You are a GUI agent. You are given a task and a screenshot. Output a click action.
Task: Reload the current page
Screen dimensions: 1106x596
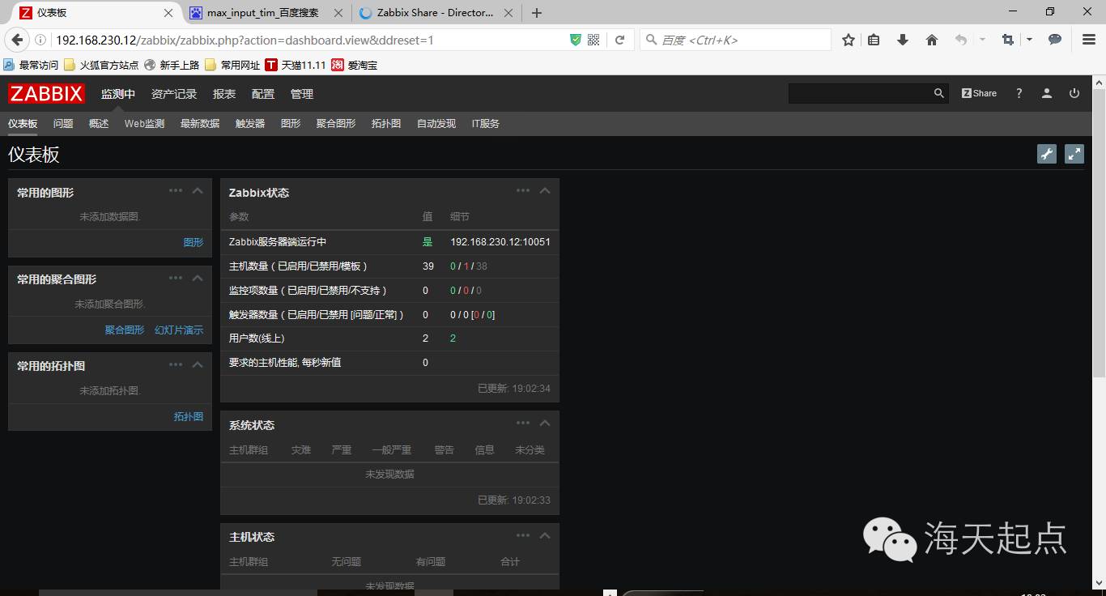tap(620, 40)
